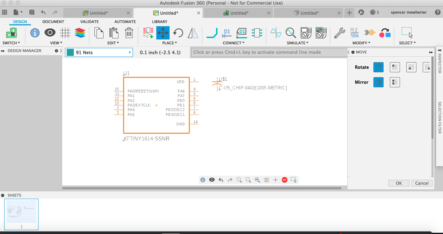Click the Undo arrow in the top bar

(43, 12)
